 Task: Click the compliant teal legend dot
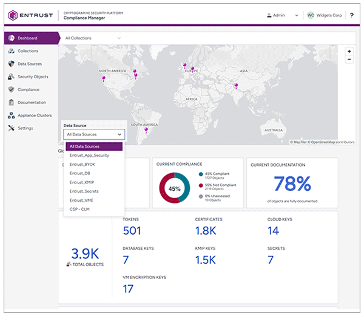click(x=201, y=174)
